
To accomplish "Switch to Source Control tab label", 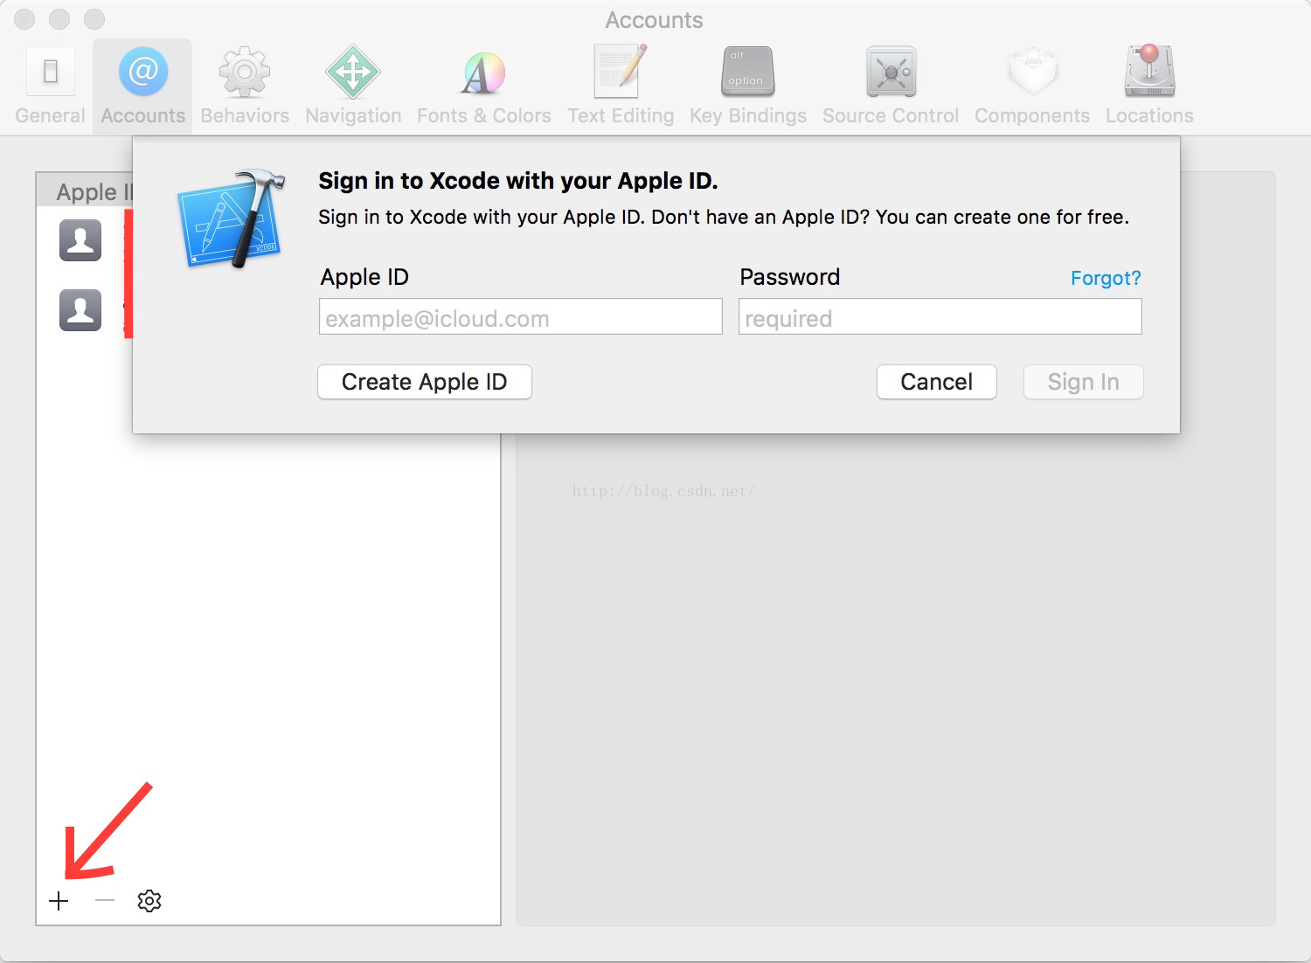I will point(891,115).
